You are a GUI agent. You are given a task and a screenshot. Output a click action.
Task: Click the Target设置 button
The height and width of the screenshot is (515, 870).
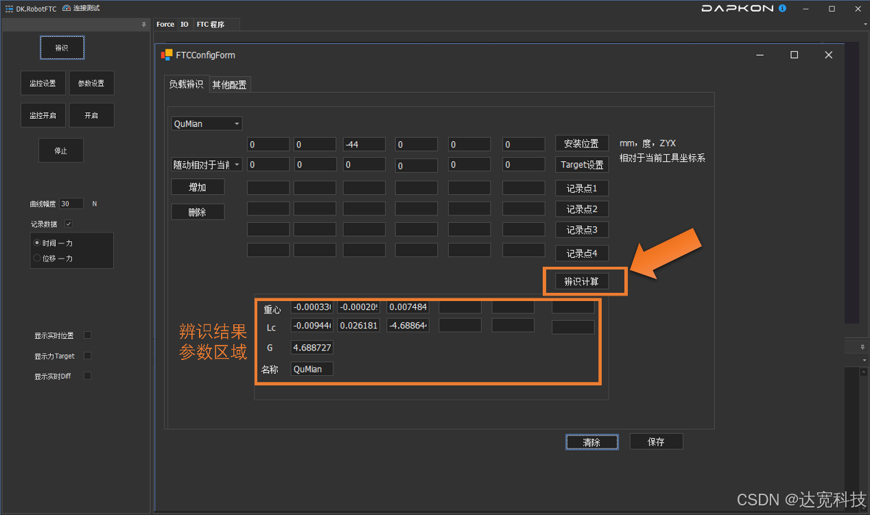[581, 165]
